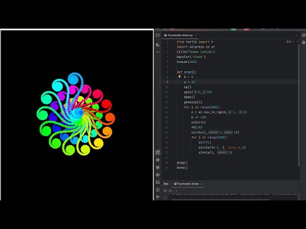Click the lt( call on line 21
Viewport: 306px width, 229px height.
point(205,142)
